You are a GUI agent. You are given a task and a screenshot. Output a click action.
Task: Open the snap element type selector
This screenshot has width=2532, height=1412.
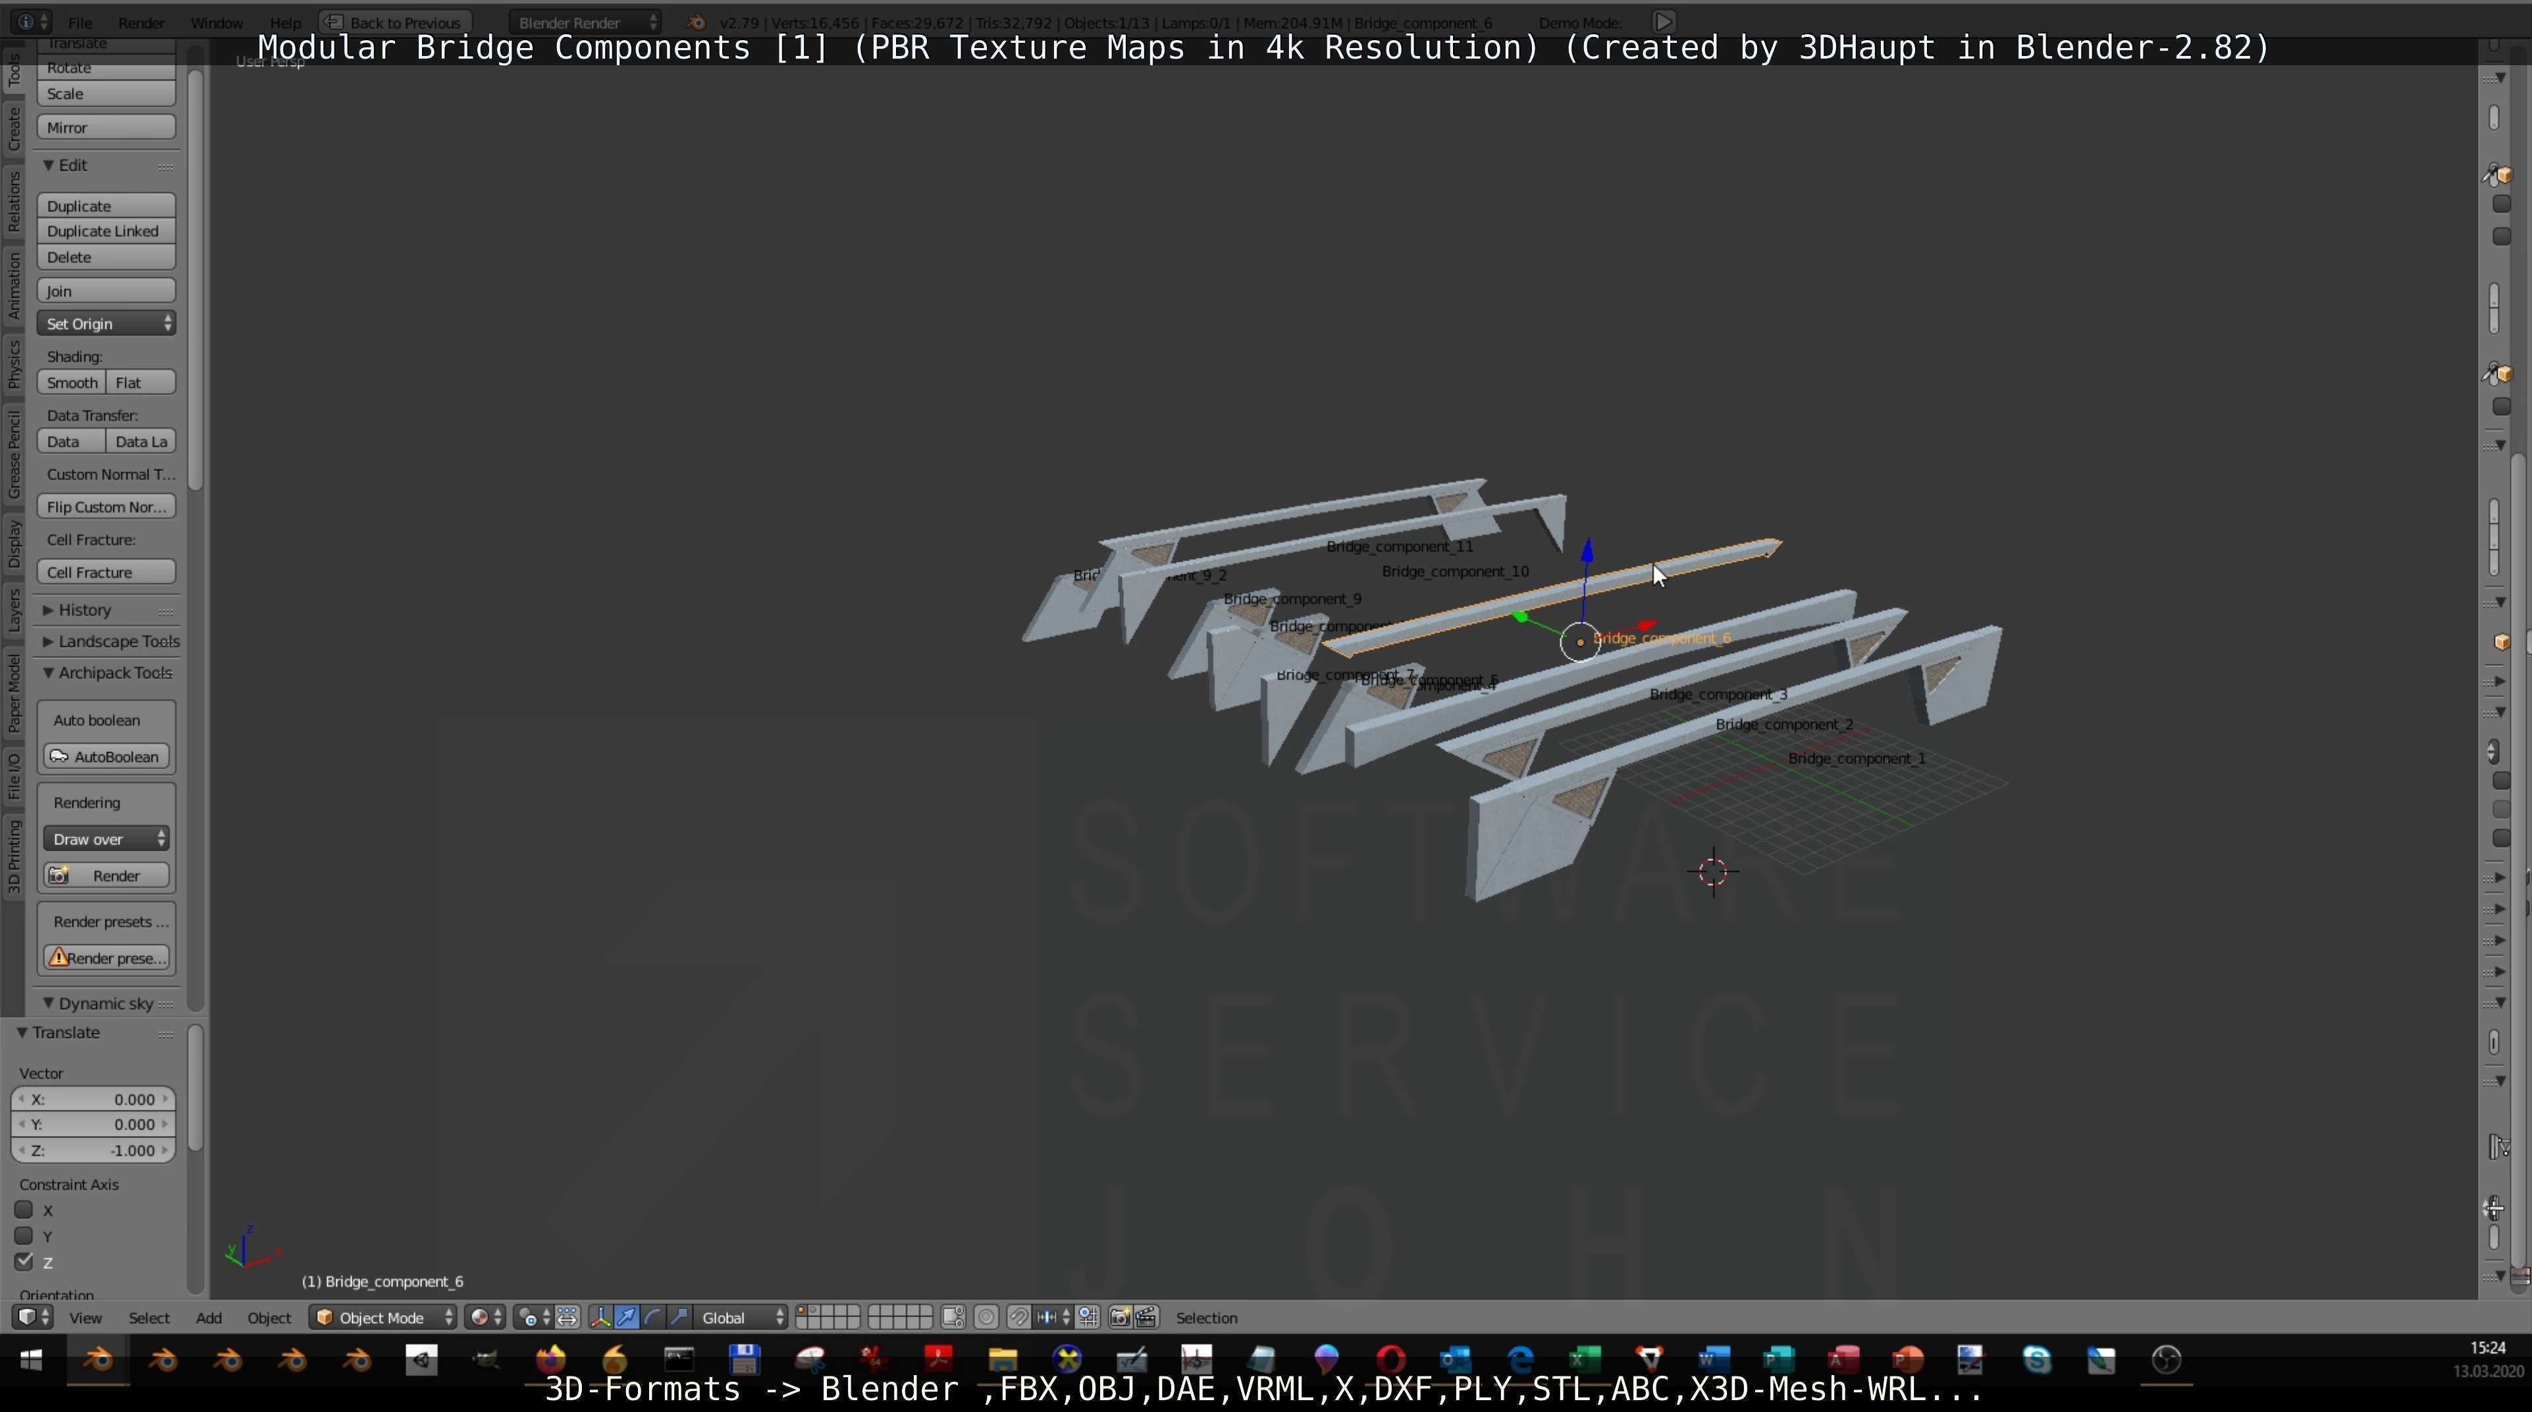tap(1053, 1318)
